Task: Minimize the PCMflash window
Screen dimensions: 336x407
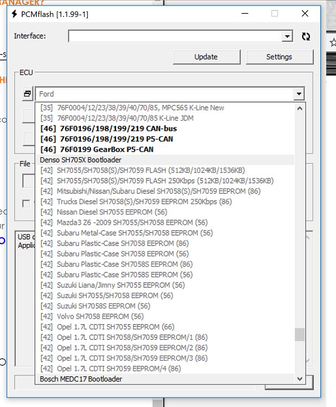Action: click(x=245, y=14)
